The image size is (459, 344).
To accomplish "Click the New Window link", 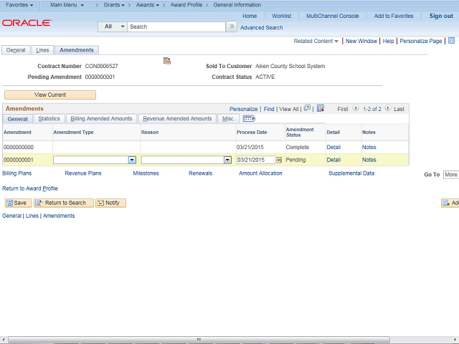I will 361,41.
